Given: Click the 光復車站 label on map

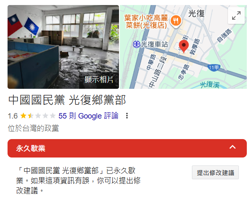Looking at the screenshot, I should point(155,44).
